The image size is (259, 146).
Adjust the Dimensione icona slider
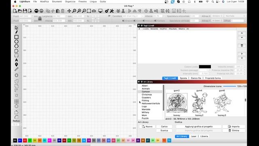(229, 86)
